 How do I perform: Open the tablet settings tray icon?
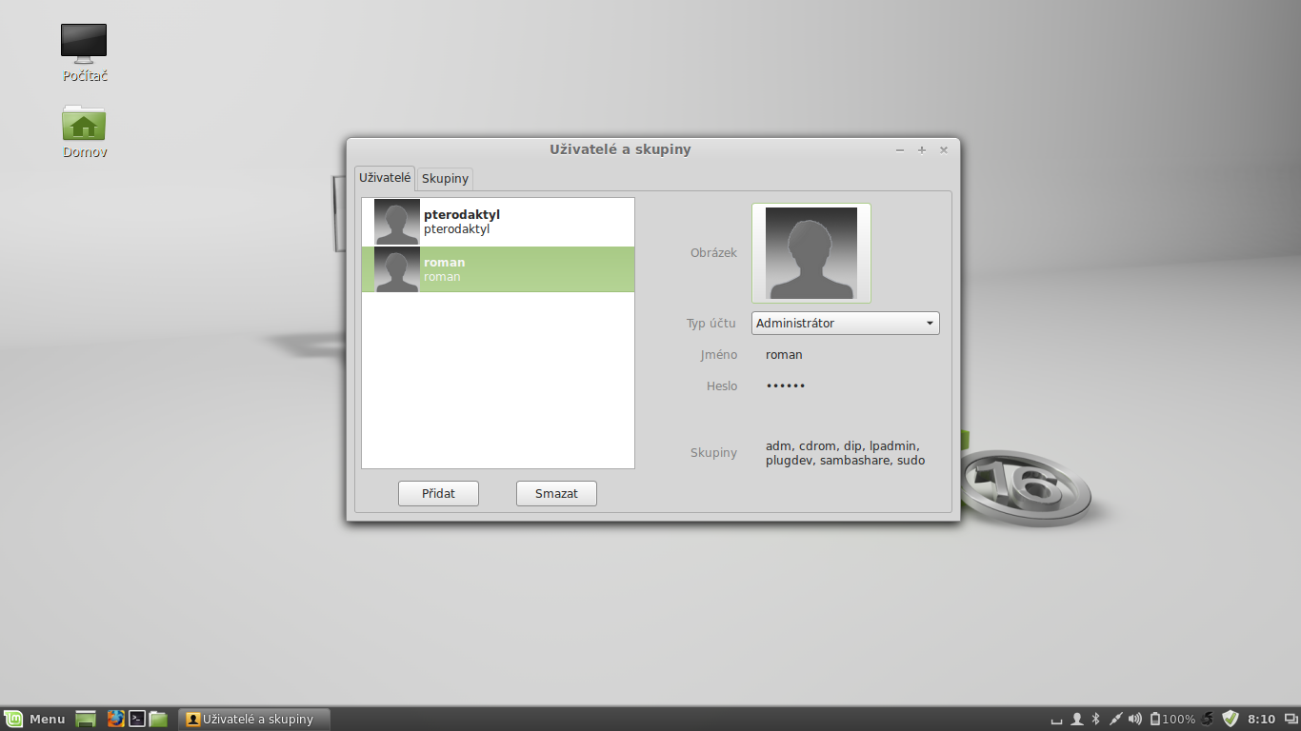pos(1114,719)
